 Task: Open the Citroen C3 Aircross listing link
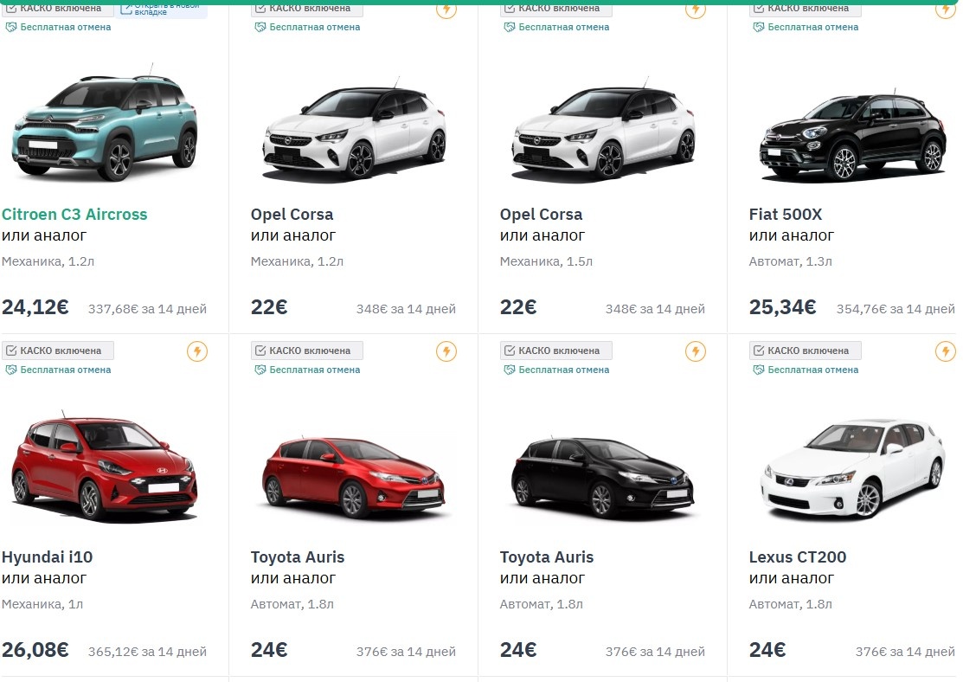tap(74, 214)
